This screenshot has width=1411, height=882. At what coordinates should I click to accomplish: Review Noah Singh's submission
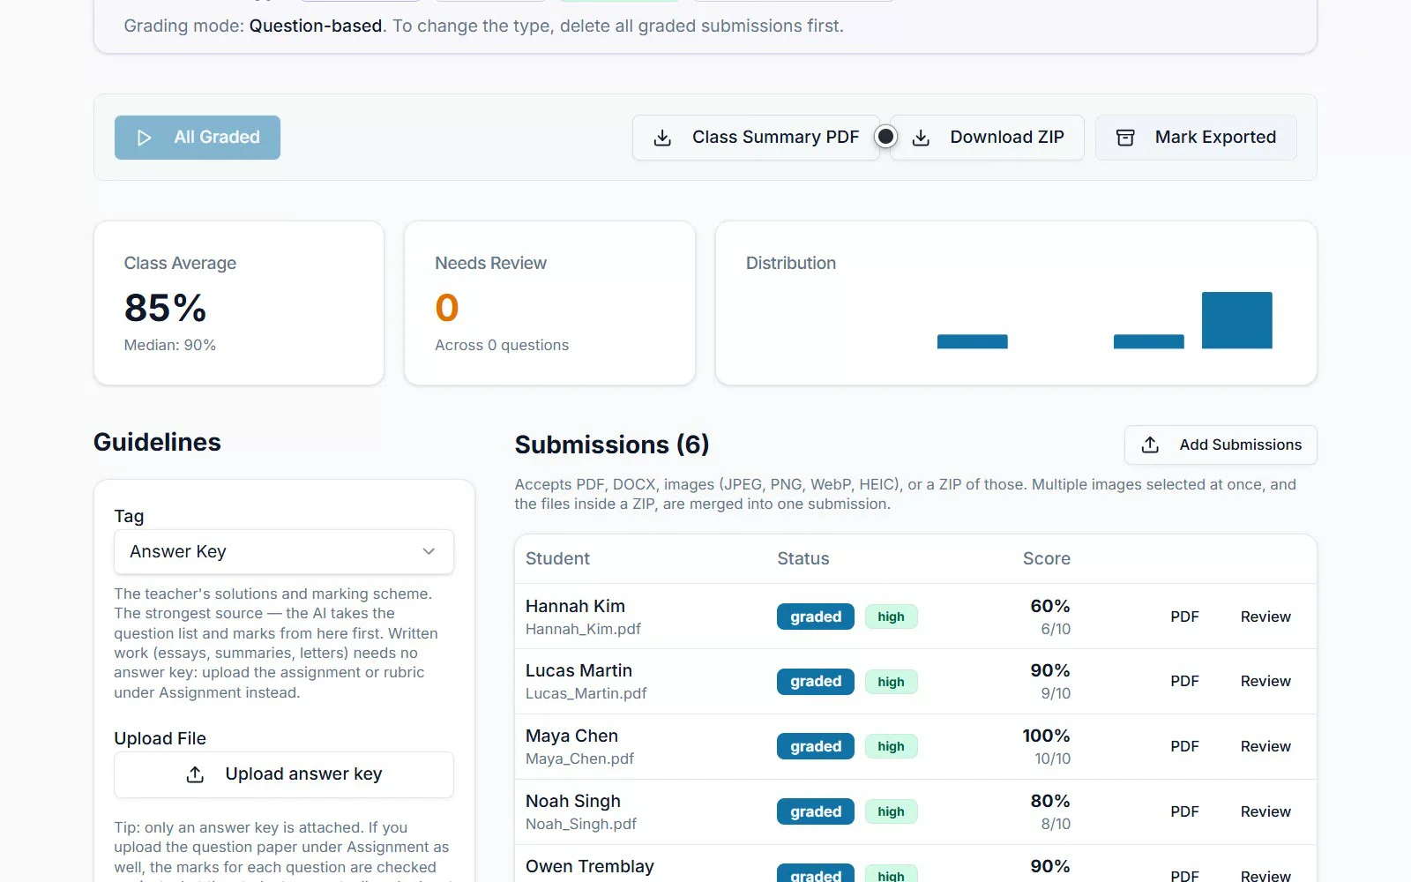1265,811
